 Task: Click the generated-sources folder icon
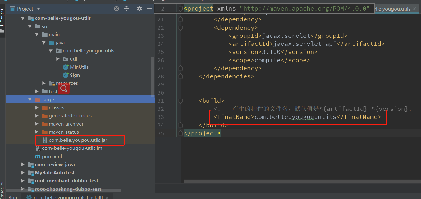click(x=44, y=115)
